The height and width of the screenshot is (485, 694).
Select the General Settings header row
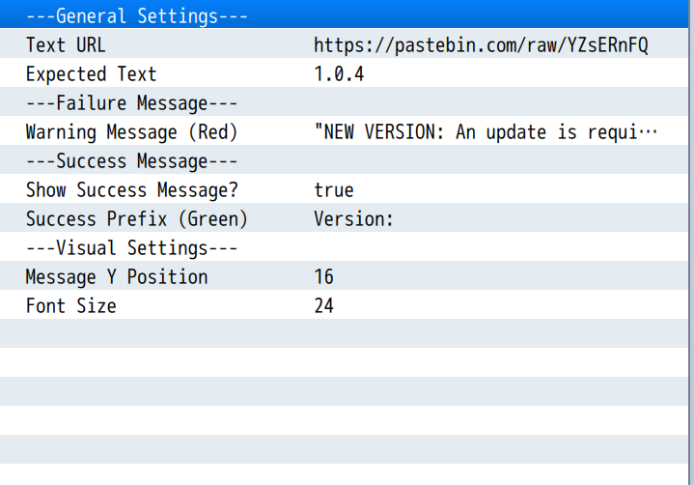(137, 16)
